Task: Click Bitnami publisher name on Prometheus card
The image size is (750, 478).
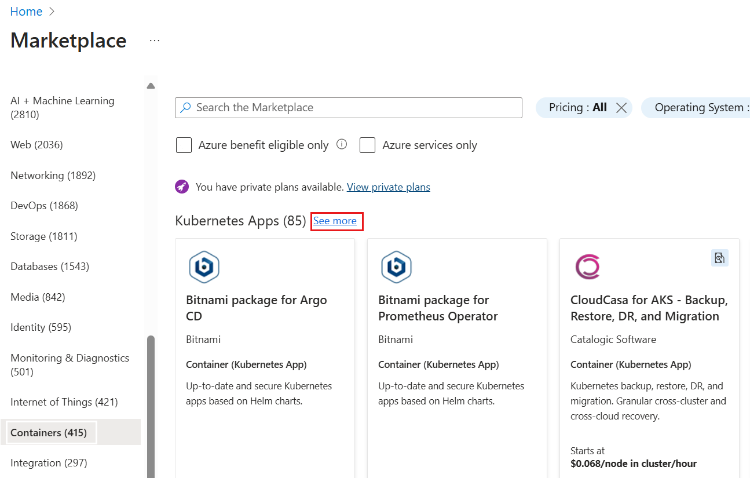Action: [x=396, y=340]
